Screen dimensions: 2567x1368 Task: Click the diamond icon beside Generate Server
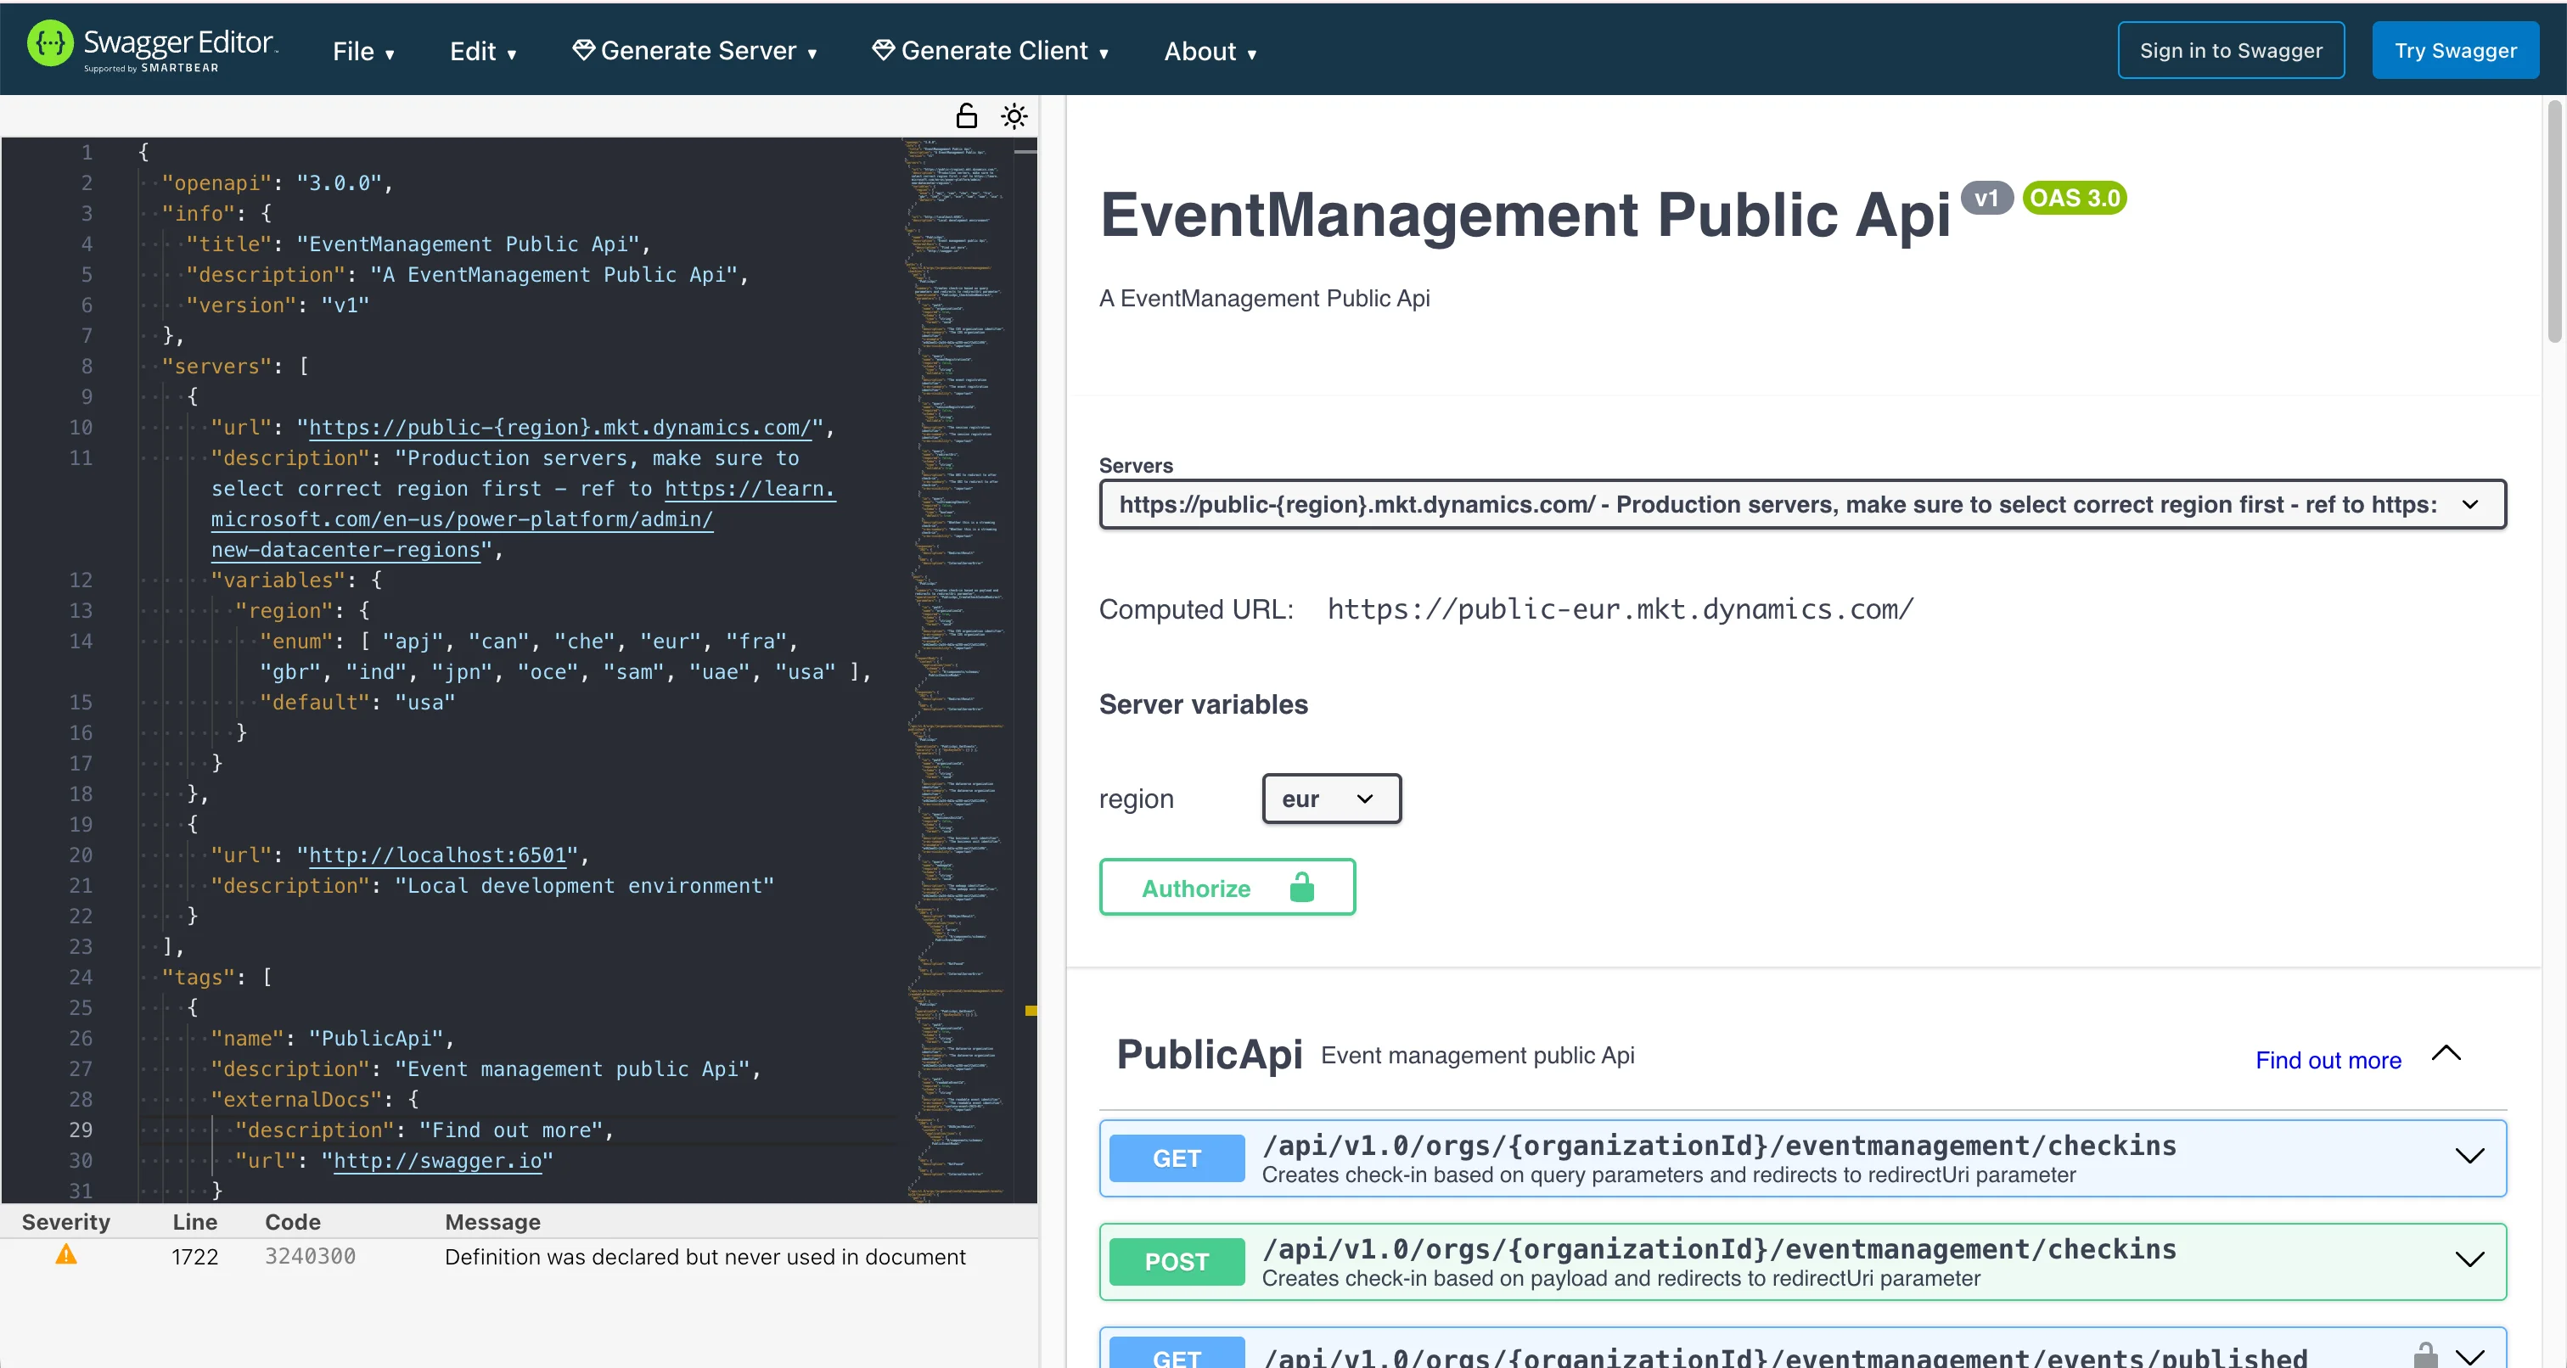point(583,50)
